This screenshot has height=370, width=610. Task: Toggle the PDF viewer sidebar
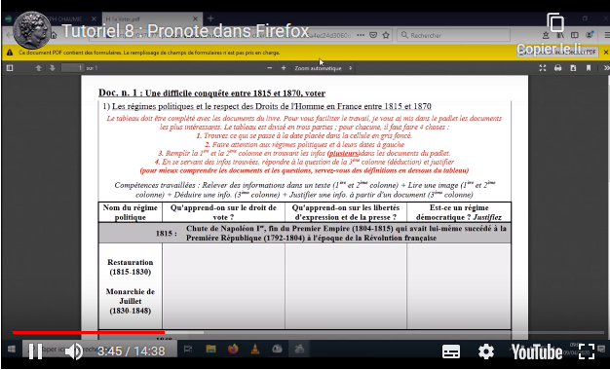[x=10, y=68]
